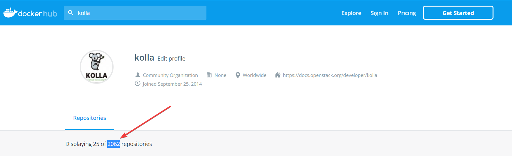Viewport: 512px width, 156px height.
Task: Open the Sign In page
Action: click(379, 13)
